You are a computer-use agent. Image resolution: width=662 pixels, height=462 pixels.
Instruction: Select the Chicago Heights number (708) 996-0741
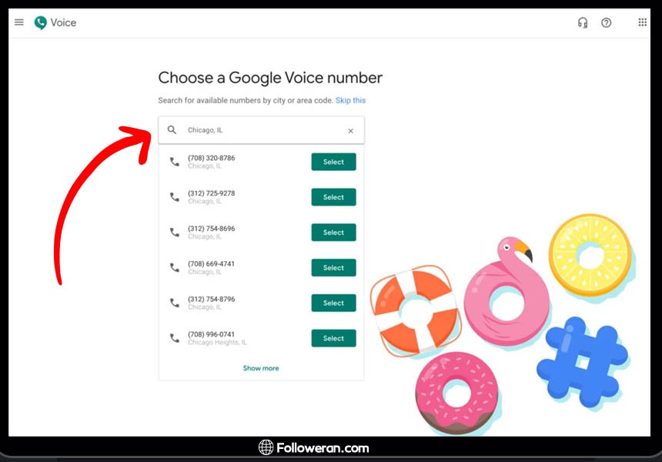[333, 338]
